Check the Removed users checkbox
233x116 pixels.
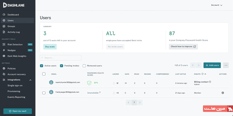tap(84, 66)
